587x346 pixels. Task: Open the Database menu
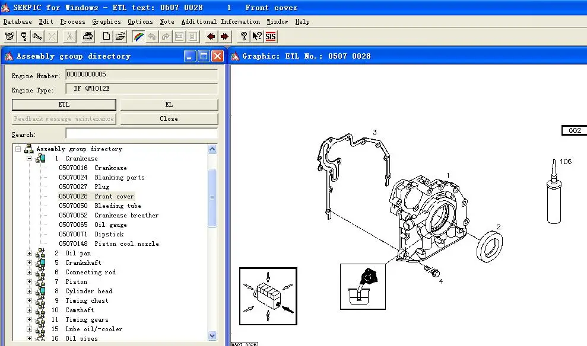point(18,22)
